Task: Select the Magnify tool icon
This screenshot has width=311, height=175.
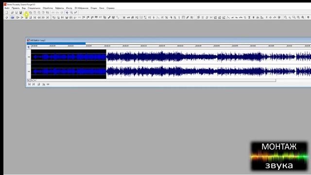Action: (71, 13)
